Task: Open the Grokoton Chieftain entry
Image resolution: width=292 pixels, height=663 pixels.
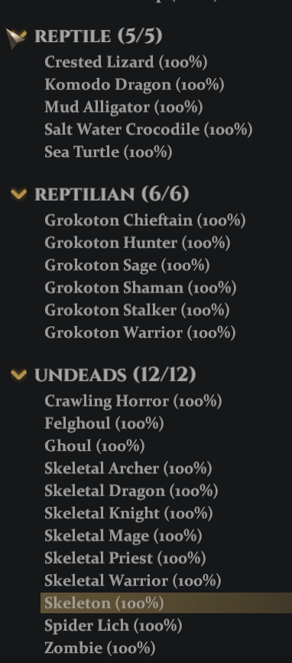Action: [x=145, y=220]
